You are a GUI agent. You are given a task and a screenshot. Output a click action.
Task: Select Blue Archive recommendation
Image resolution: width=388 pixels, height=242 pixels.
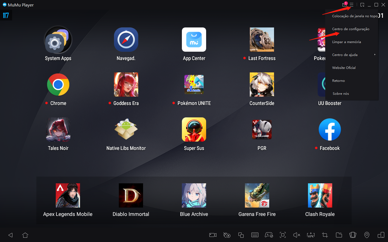pos(194,195)
